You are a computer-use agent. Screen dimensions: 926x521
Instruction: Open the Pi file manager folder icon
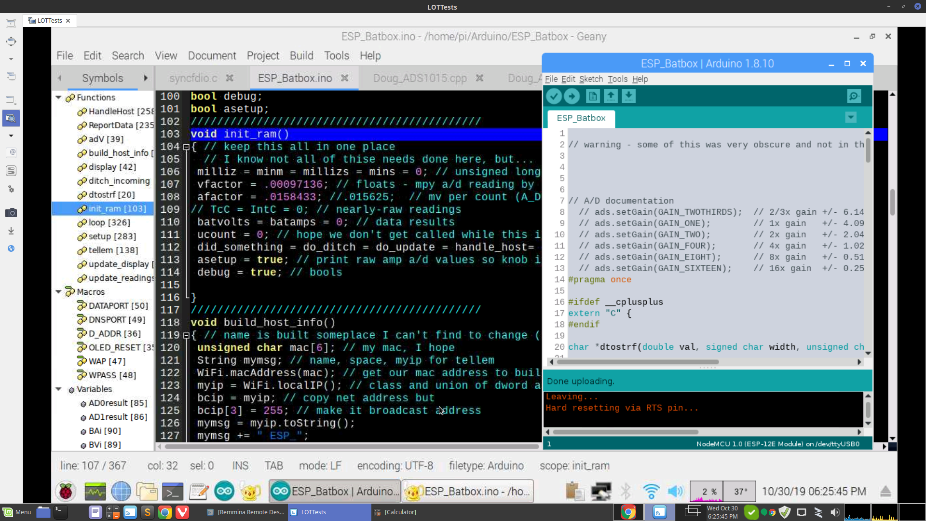click(x=147, y=492)
